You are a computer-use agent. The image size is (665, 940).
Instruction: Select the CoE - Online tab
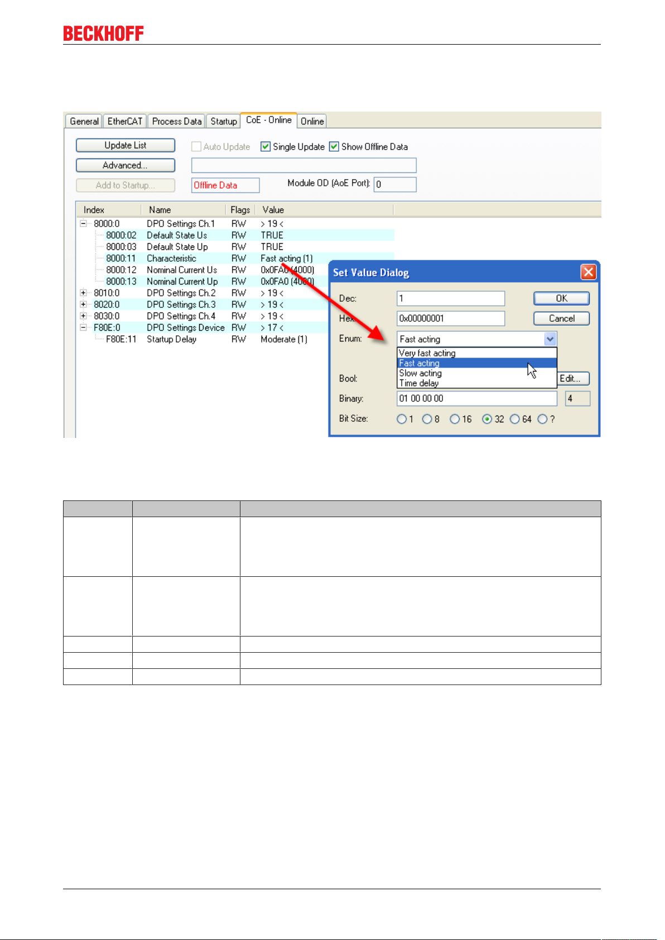click(x=268, y=120)
